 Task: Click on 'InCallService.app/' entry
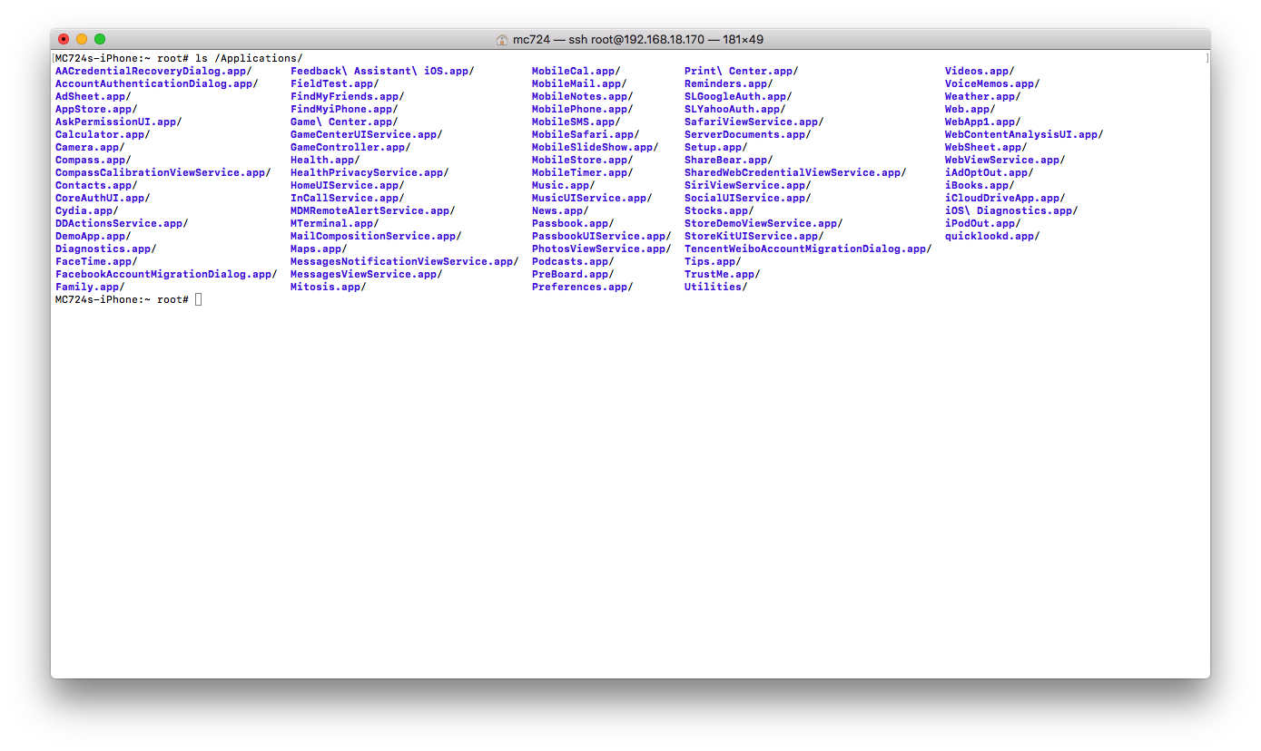pos(348,198)
